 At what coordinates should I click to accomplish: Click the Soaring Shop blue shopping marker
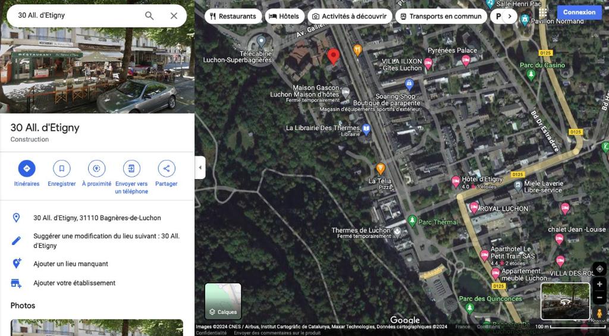tap(409, 83)
